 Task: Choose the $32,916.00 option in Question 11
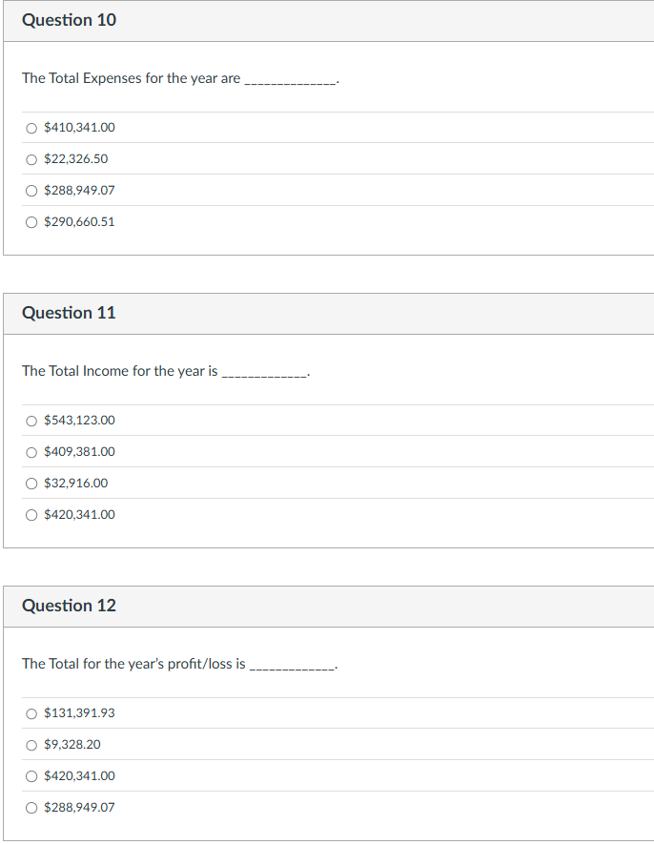[31, 483]
